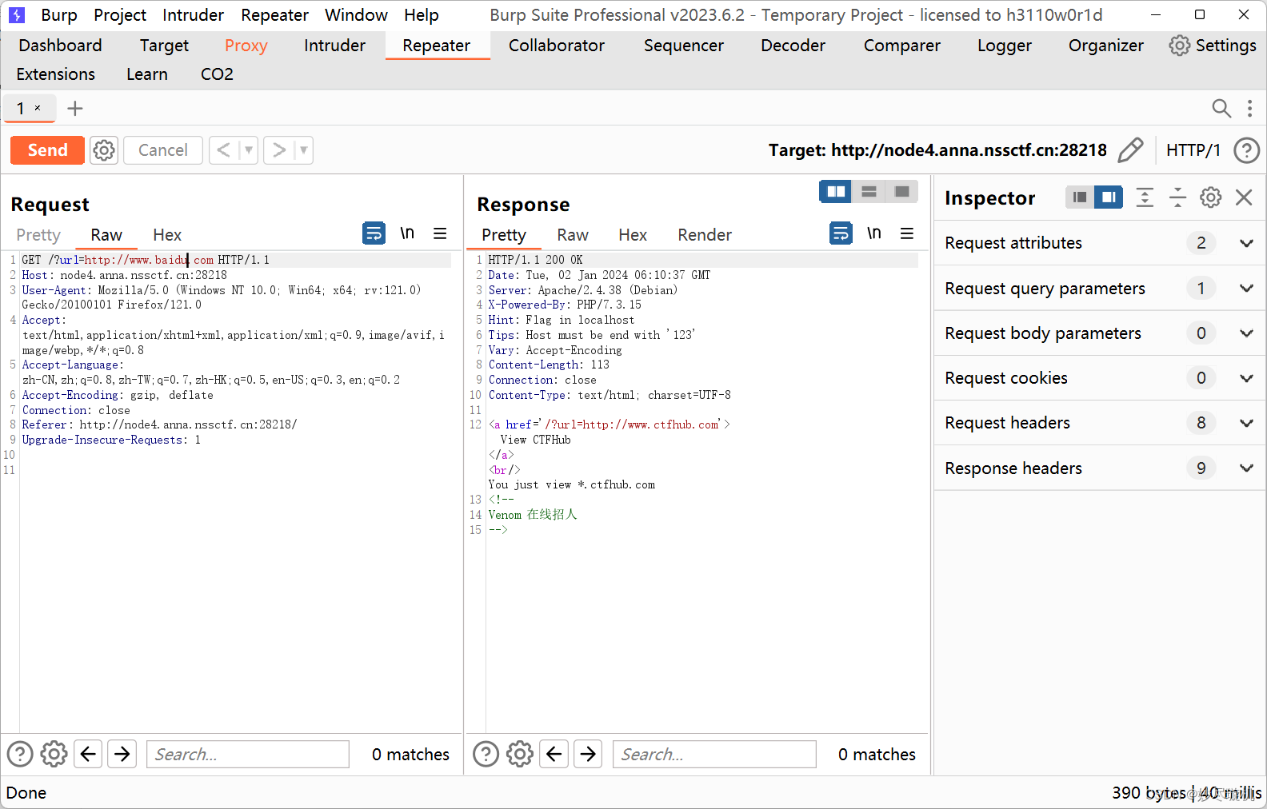This screenshot has width=1267, height=809.
Task: Go to next request in history
Action: click(x=278, y=150)
